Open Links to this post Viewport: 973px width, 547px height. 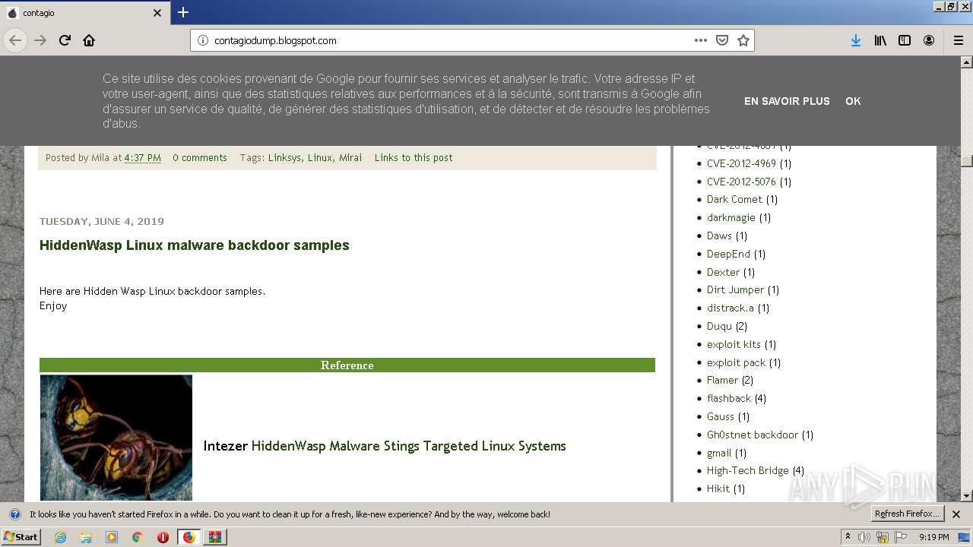414,158
